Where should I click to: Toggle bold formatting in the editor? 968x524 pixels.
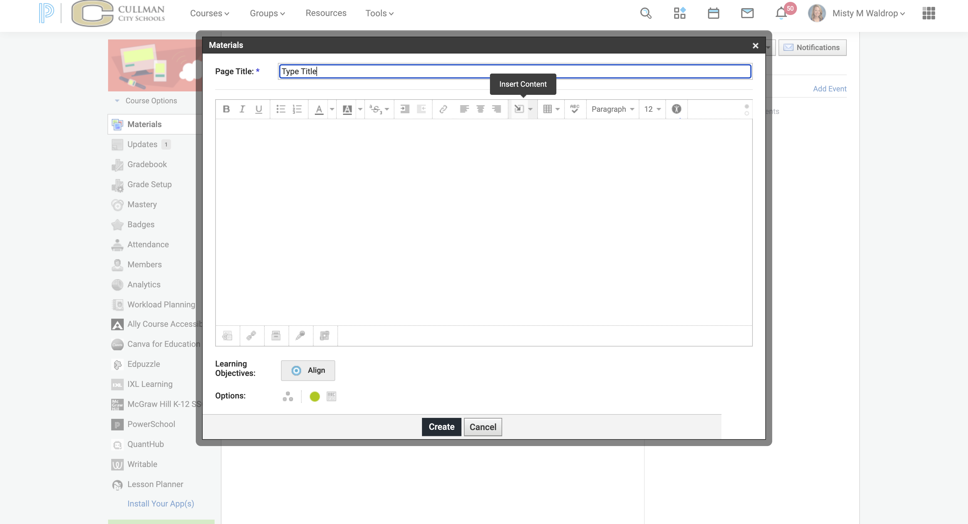226,109
